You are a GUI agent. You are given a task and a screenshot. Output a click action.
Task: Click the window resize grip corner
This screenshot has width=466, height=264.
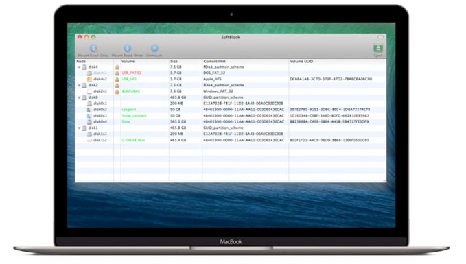pos(384,180)
